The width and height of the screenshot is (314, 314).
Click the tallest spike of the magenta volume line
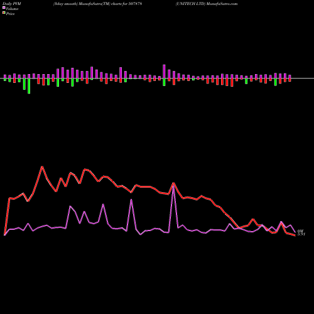coord(173,185)
